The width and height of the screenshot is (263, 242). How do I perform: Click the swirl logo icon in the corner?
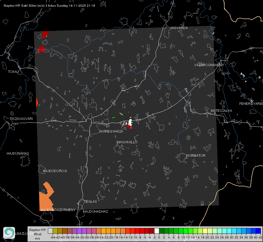[x=9, y=233]
